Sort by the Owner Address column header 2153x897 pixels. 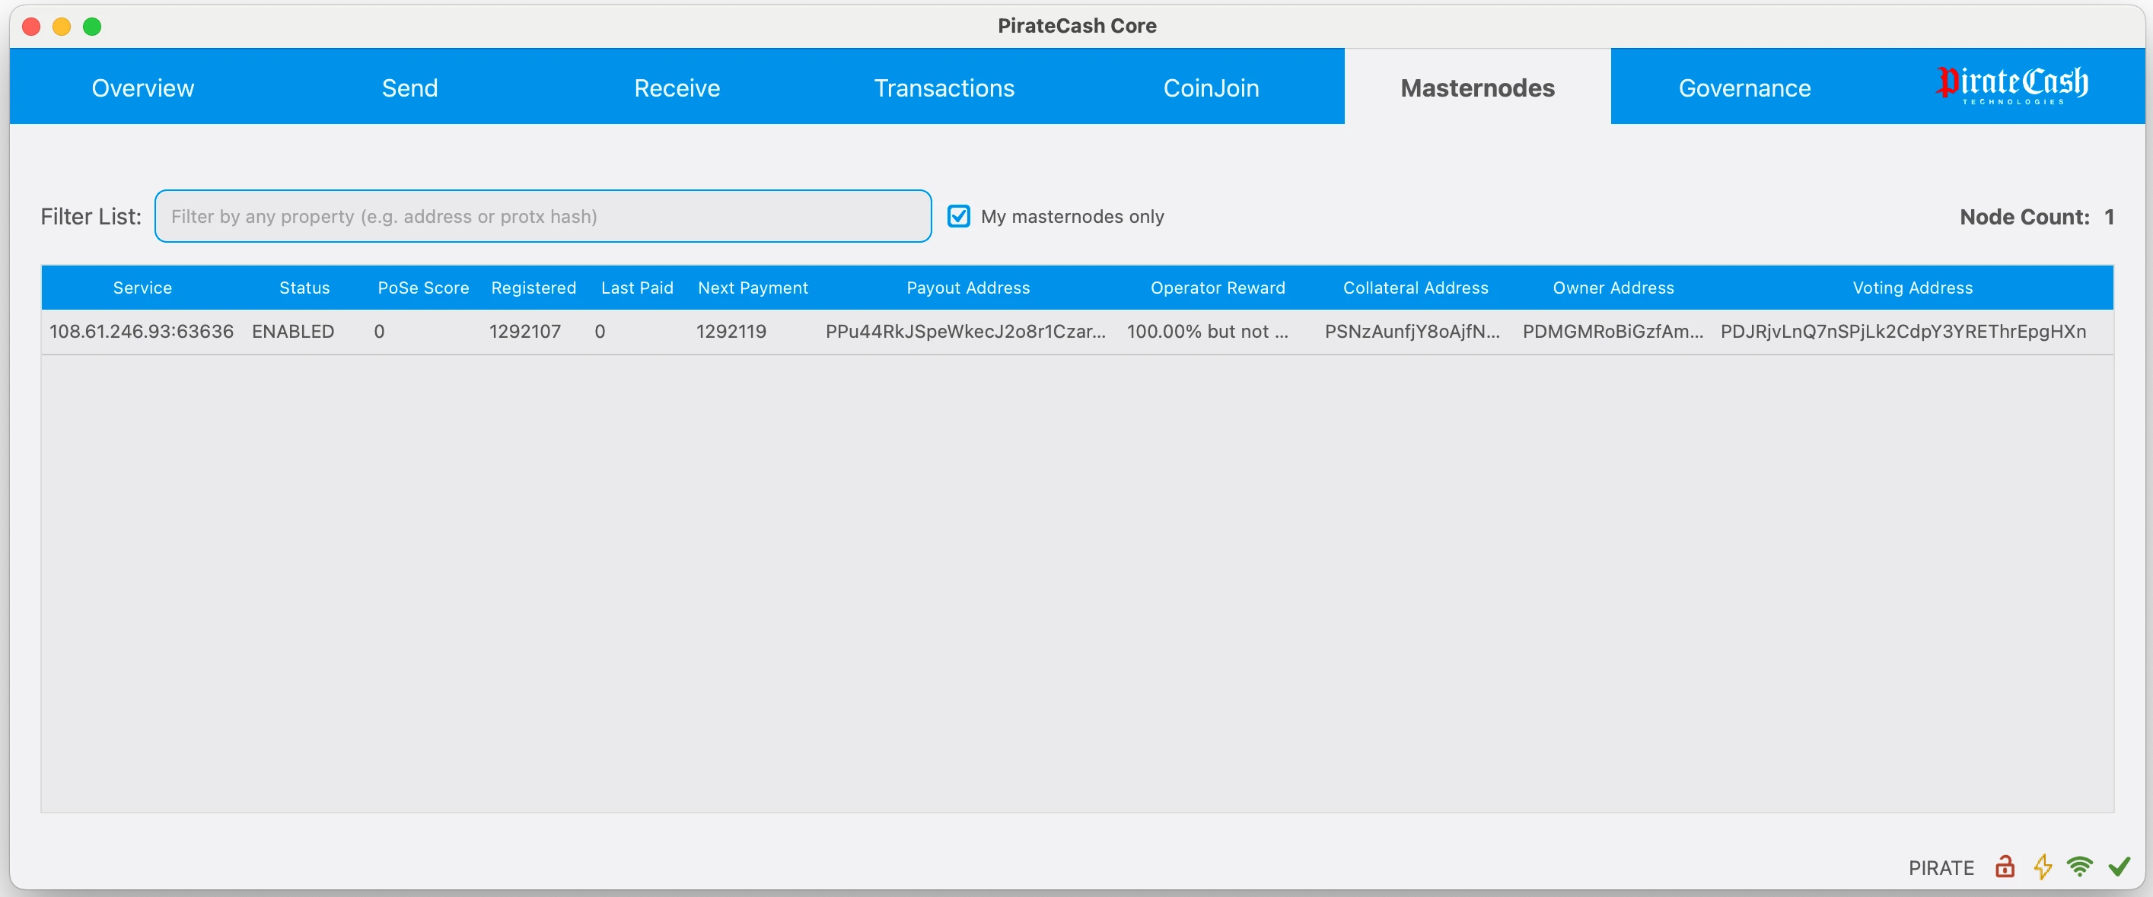coord(1613,288)
